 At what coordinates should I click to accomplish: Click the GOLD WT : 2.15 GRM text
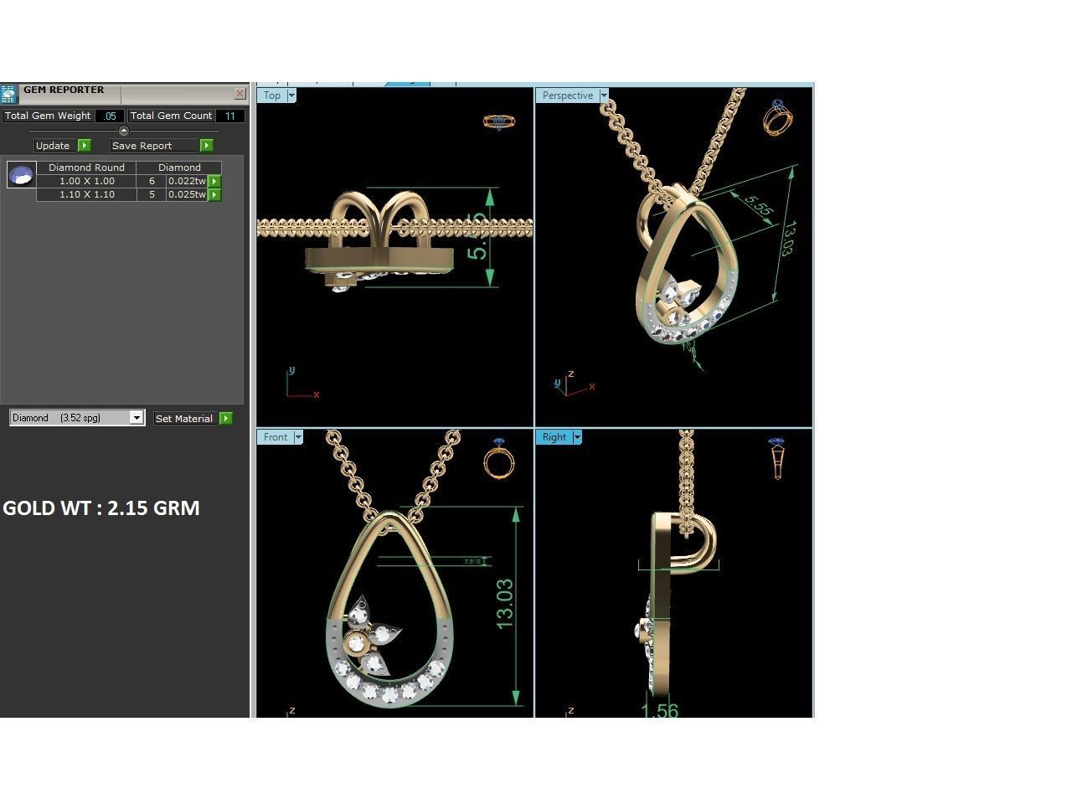click(x=101, y=508)
